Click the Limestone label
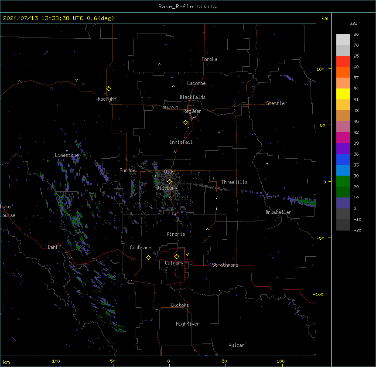This screenshot has width=376, height=367. coord(67,155)
